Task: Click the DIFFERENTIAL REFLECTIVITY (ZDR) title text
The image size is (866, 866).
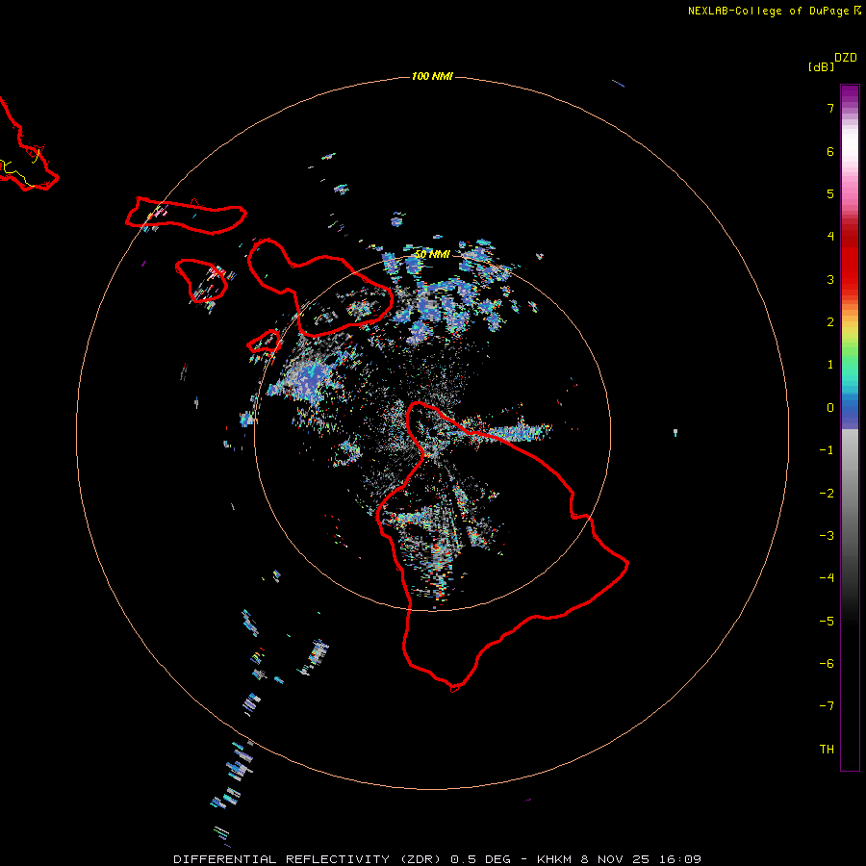Action: point(307,859)
